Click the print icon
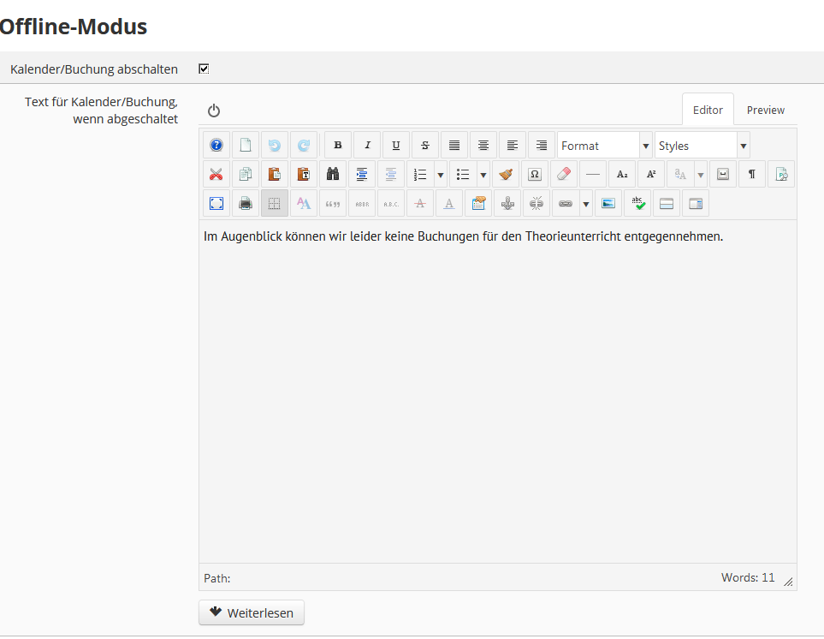Viewport: 824px width, 639px height. point(246,204)
